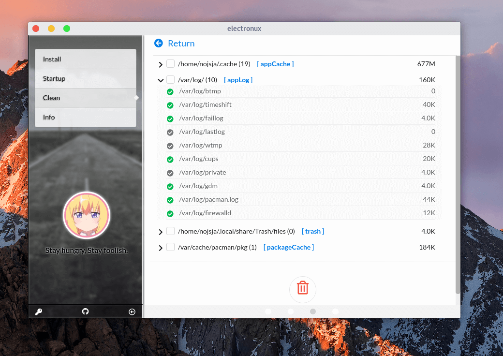Toggle green check for /var/log/pacman.log
The width and height of the screenshot is (503, 356).
pos(170,200)
